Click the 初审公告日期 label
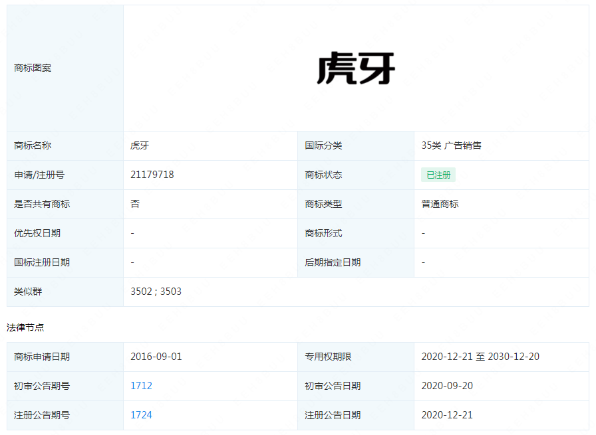This screenshot has height=435, width=596. point(333,386)
